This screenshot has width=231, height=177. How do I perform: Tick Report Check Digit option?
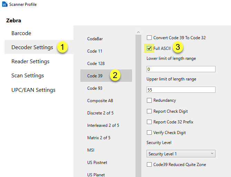coord(149,111)
